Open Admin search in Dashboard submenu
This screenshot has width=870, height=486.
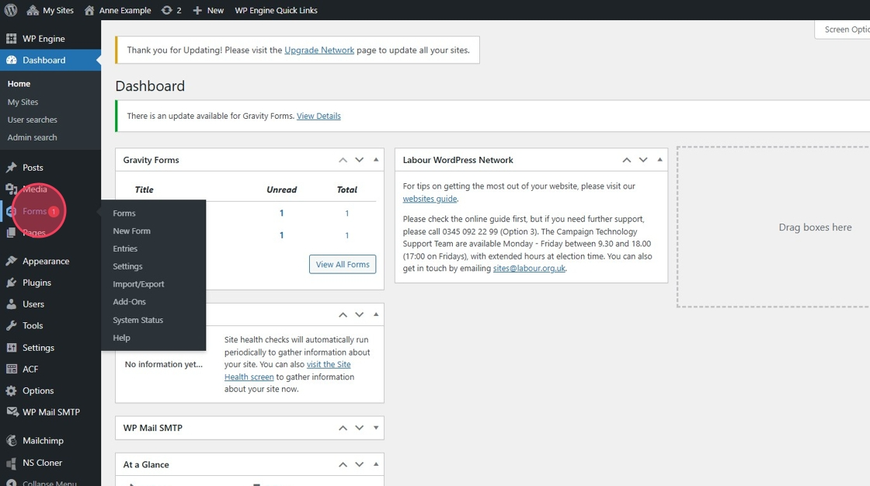point(32,137)
